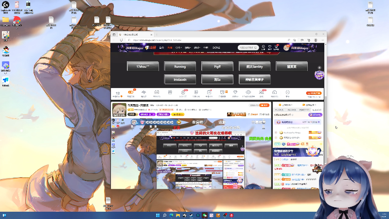Click the purple button in chat panel top

[315, 115]
